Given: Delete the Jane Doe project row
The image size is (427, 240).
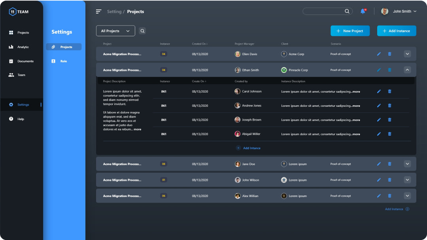Looking at the screenshot, I should coord(389,164).
